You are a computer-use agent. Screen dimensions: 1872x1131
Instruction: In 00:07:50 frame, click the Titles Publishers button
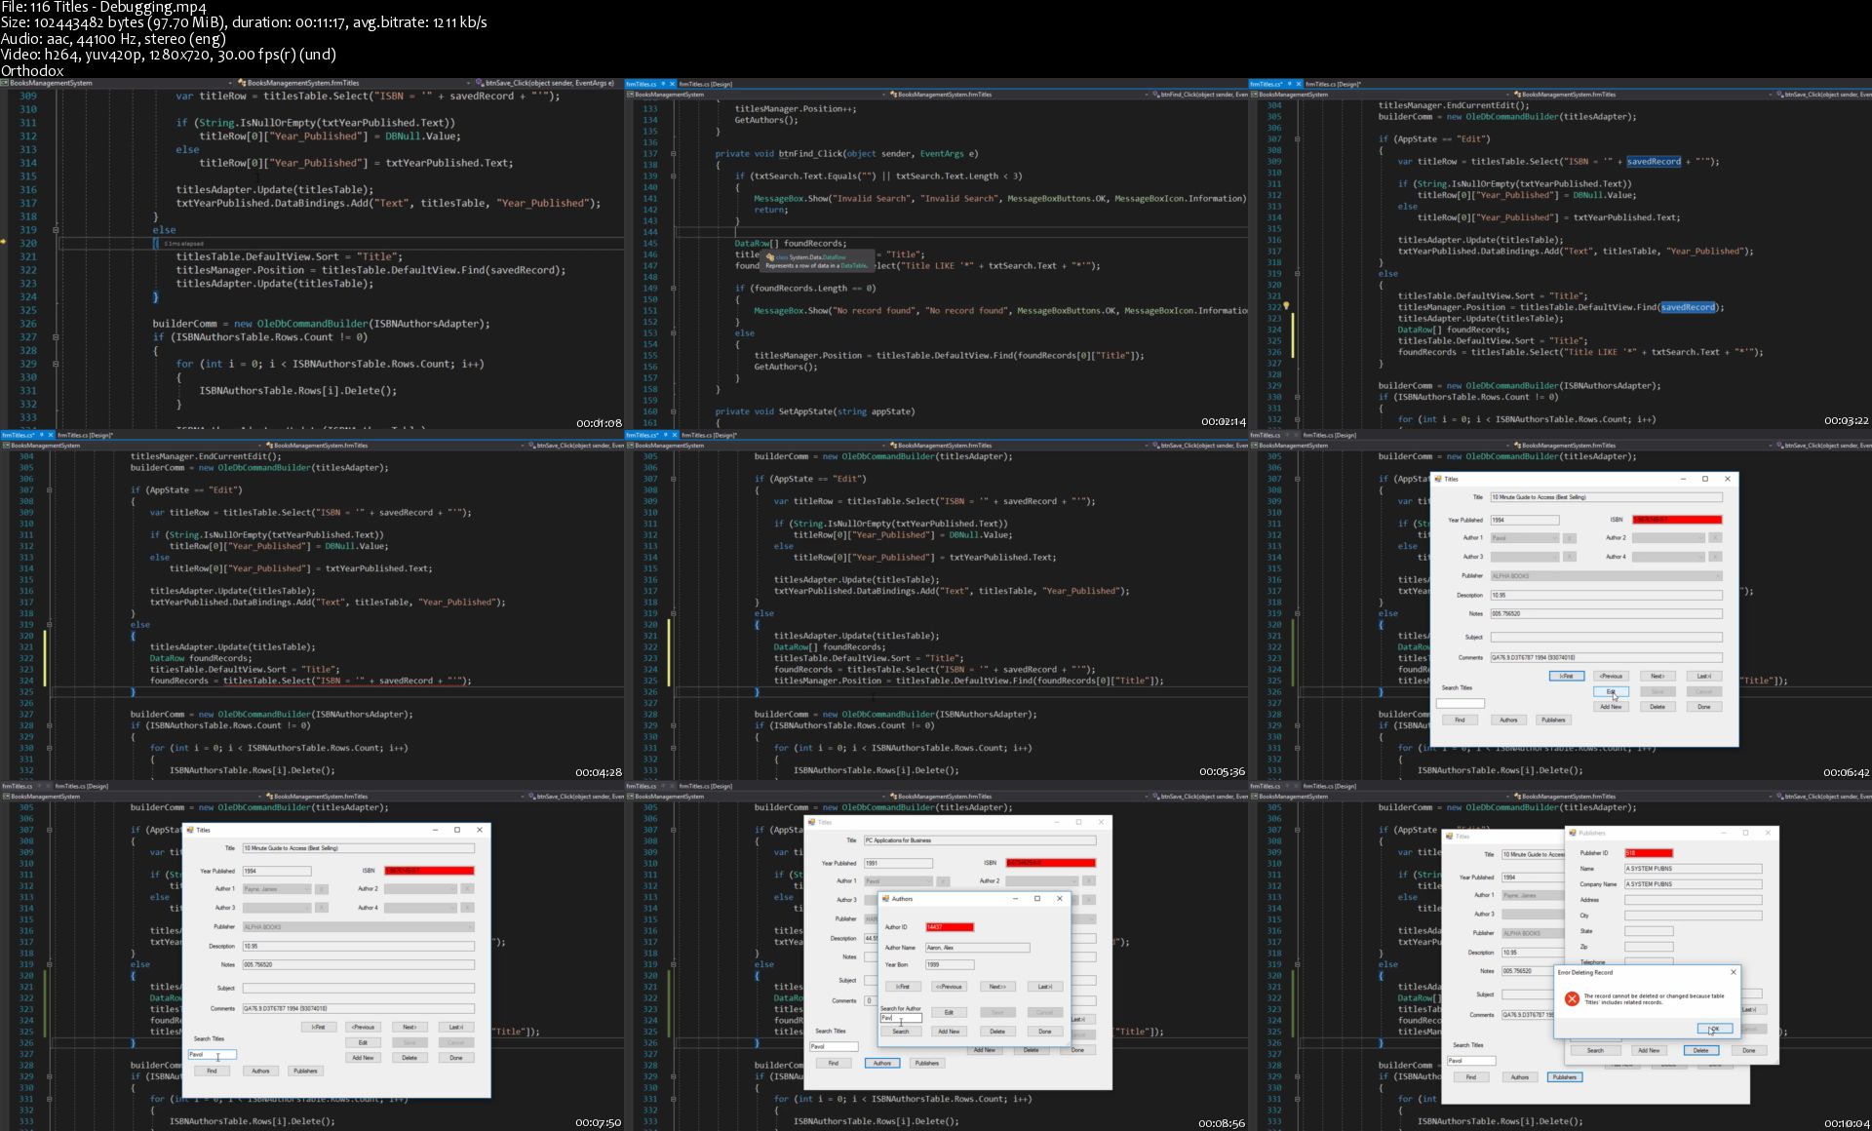(305, 1071)
